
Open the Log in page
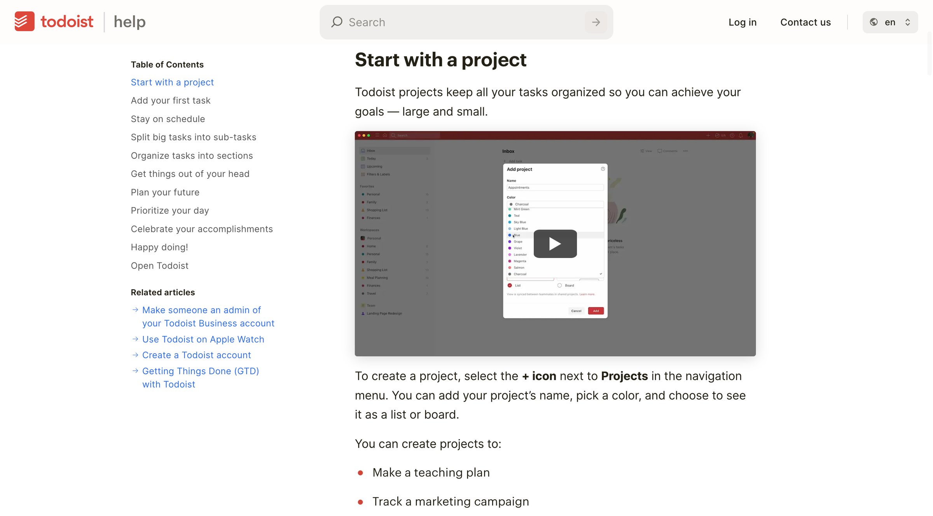pyautogui.click(x=743, y=22)
